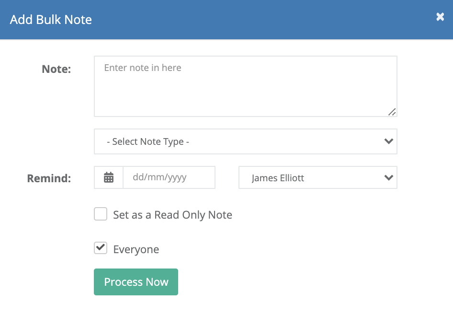Click the 'Enter note in here' placeholder text

coord(143,68)
